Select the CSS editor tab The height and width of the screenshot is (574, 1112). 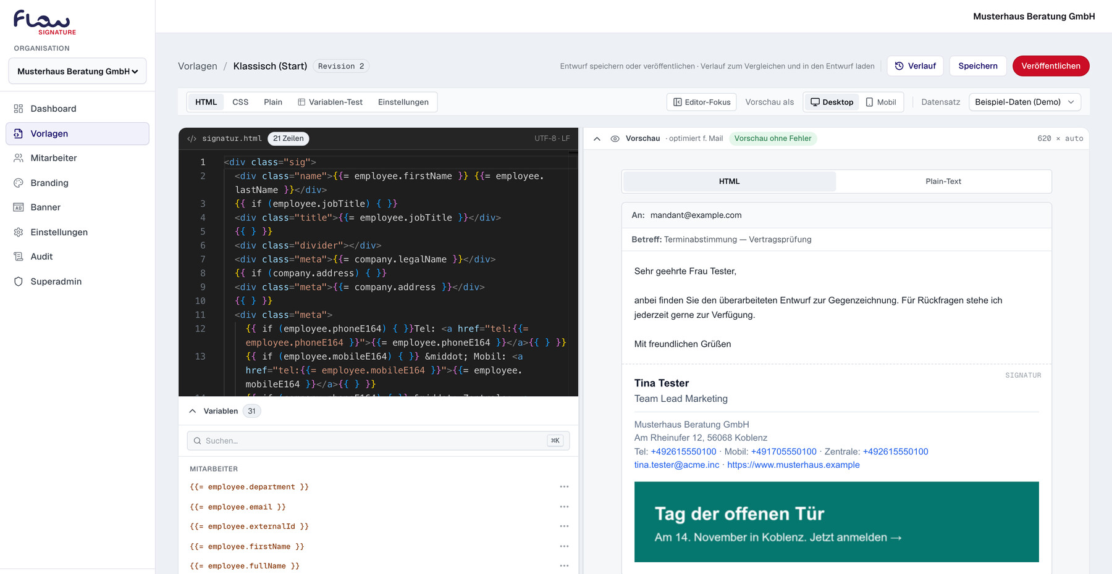click(240, 102)
